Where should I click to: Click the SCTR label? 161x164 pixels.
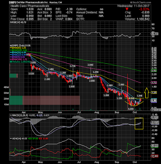click(x=80, y=19)
